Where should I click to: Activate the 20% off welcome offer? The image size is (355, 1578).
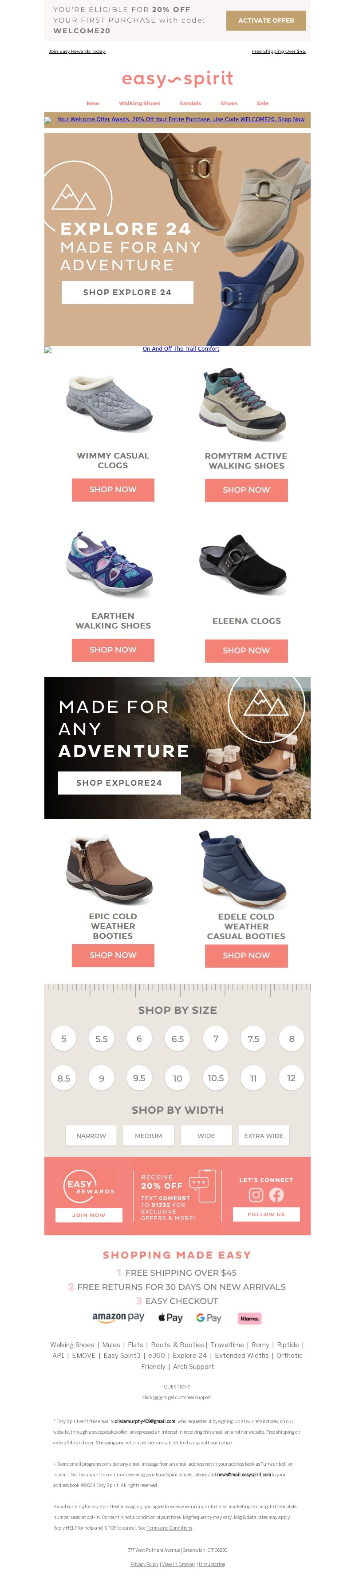pos(266,21)
